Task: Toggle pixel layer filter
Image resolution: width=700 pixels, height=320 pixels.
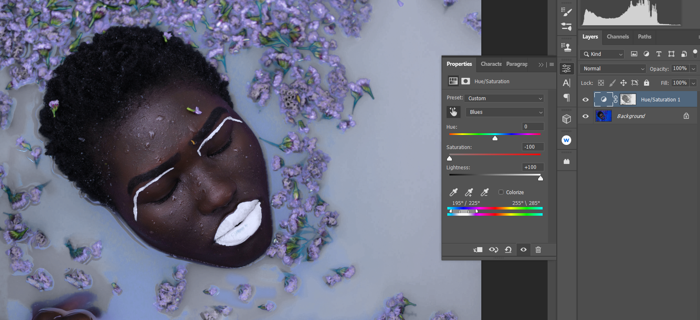Action: pyautogui.click(x=634, y=54)
